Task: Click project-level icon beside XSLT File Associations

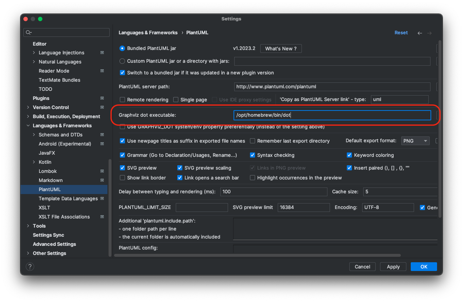Action: pos(102,217)
